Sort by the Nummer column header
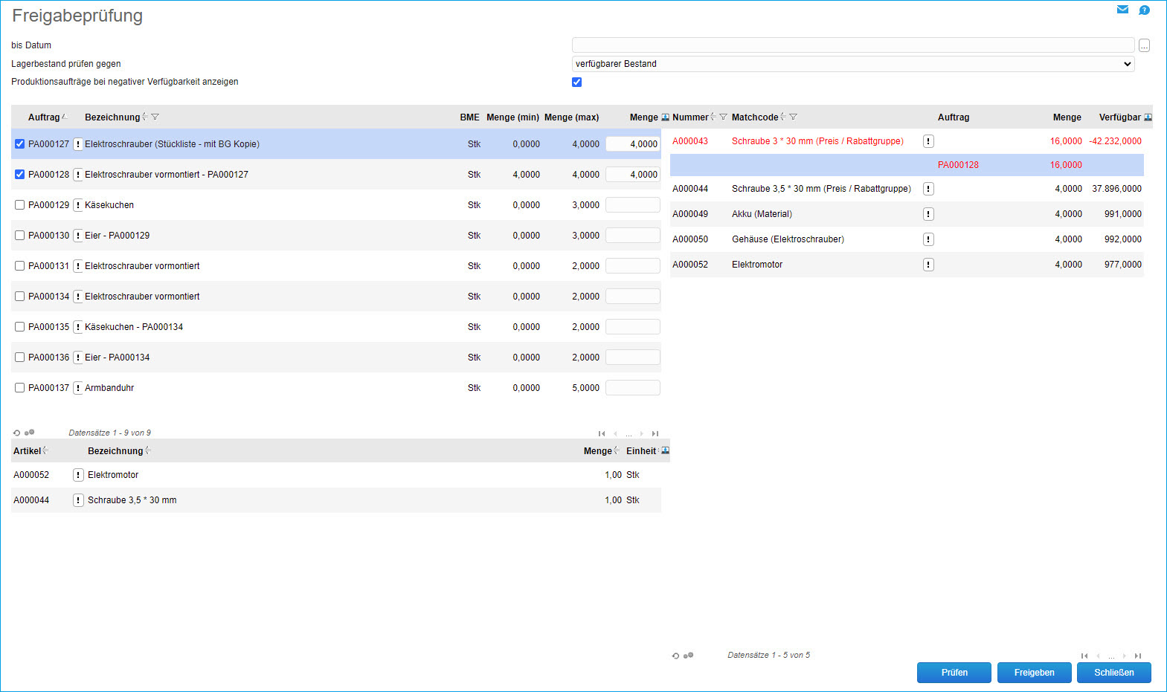This screenshot has width=1167, height=692. [x=690, y=117]
